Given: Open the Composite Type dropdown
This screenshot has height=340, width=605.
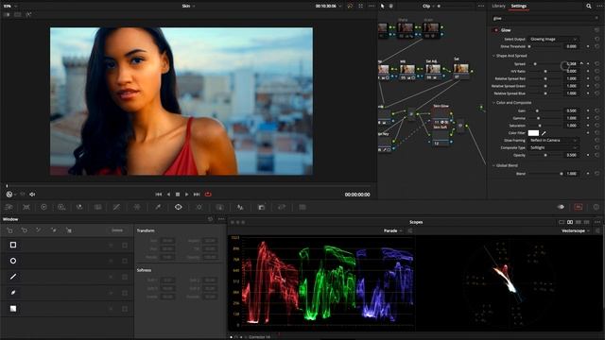Looking at the screenshot, I should [553, 147].
